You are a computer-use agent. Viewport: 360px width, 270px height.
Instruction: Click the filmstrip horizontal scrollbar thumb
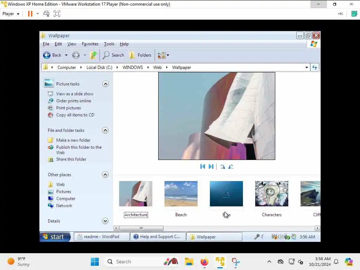point(141,228)
